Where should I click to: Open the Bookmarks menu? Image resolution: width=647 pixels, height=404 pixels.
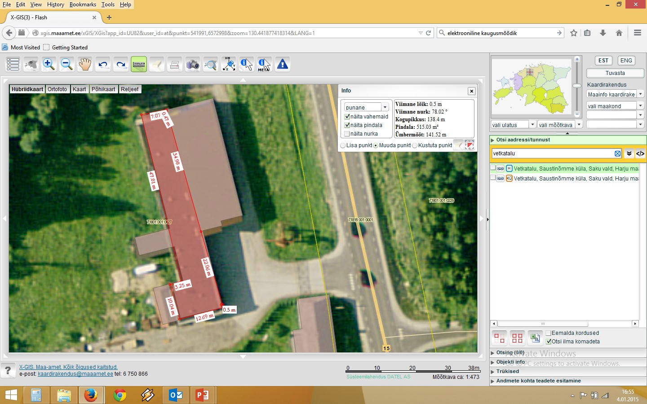[83, 4]
